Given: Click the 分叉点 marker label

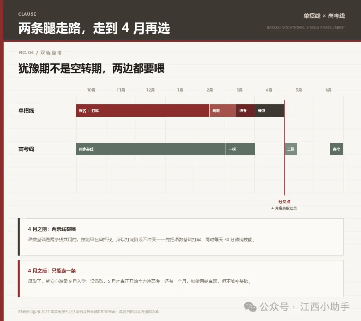Looking at the screenshot, I should pyautogui.click(x=284, y=202).
